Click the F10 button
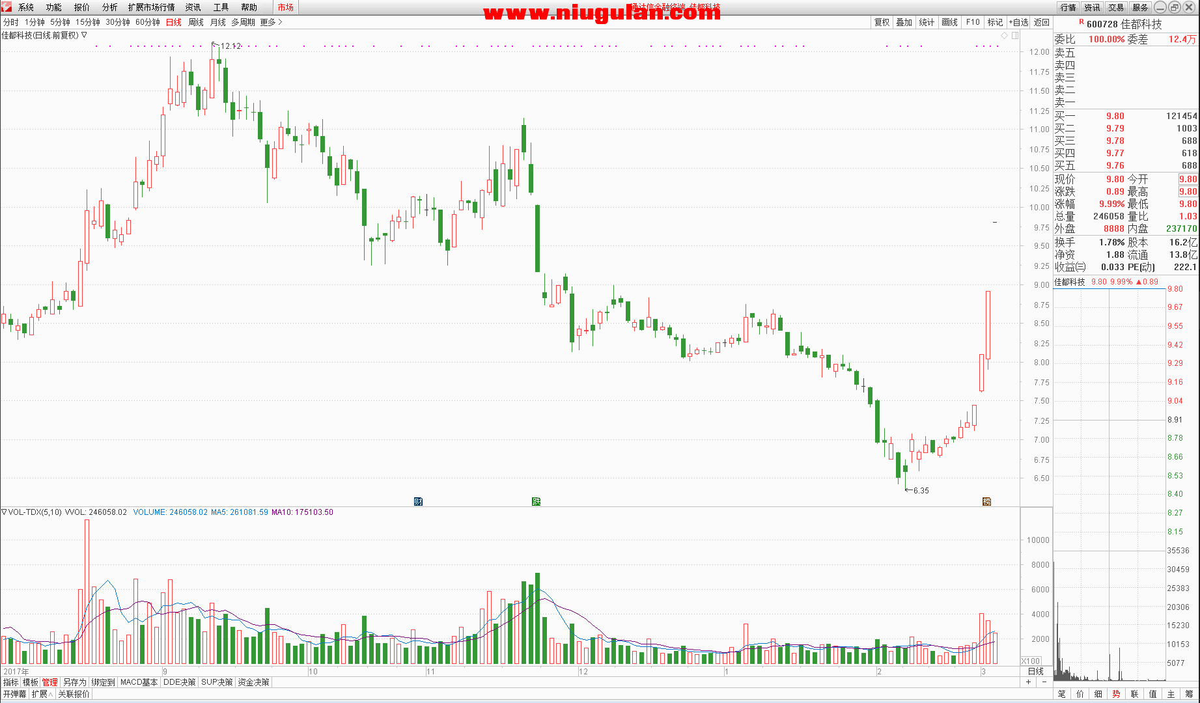1200x703 pixels. point(973,22)
